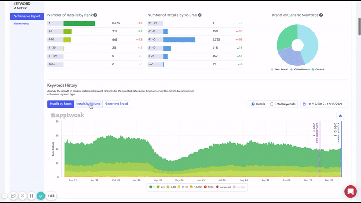Toggle 2-3 series in chart legend

point(161,187)
